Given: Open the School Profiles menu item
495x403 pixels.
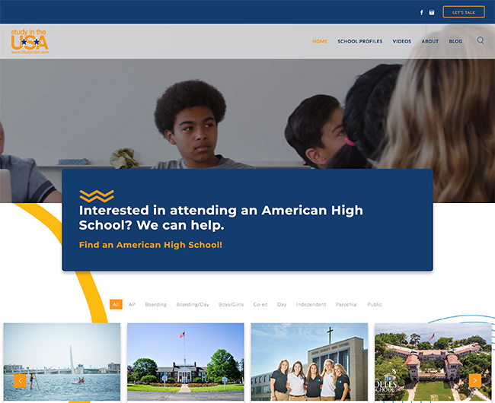Looking at the screenshot, I should click(359, 41).
